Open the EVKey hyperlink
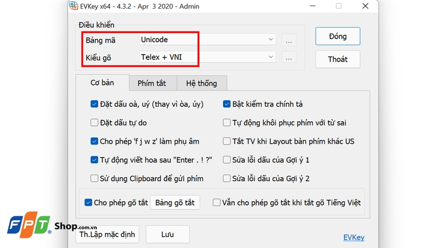This screenshot has height=248, width=441. (353, 238)
